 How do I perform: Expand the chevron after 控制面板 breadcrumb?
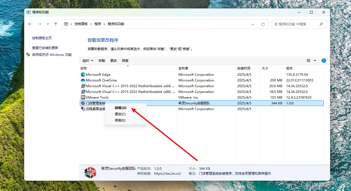coord(91,24)
